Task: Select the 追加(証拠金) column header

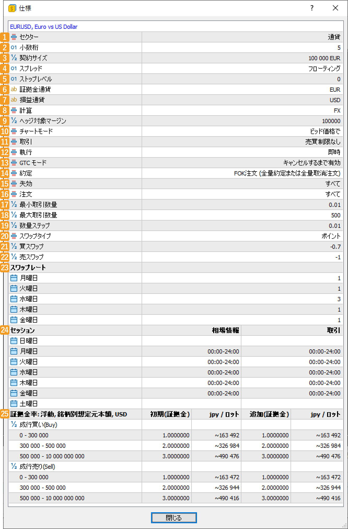Action: coord(269,414)
